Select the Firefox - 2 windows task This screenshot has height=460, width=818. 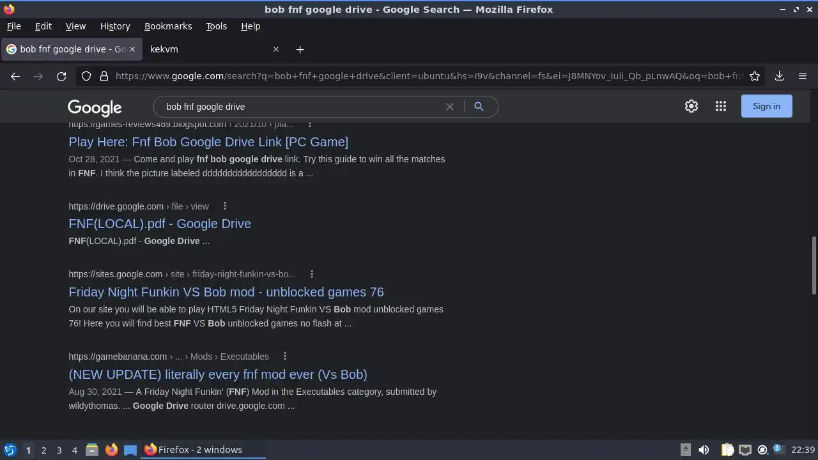(203, 450)
